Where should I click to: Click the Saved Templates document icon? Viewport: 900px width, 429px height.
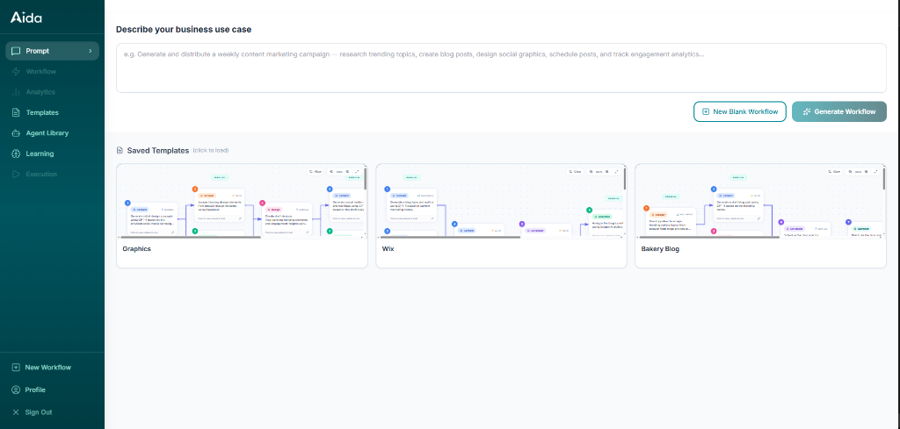120,151
